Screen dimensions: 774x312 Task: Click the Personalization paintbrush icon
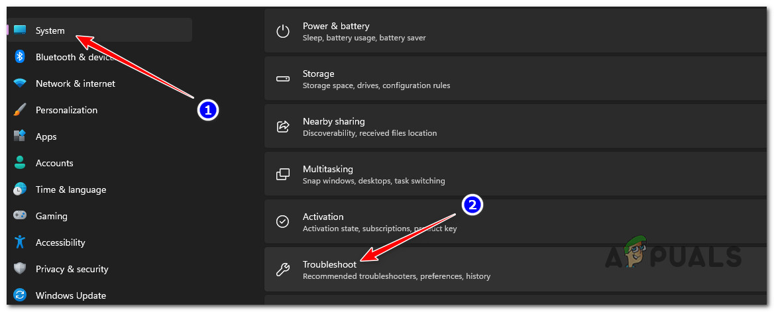tap(20, 110)
